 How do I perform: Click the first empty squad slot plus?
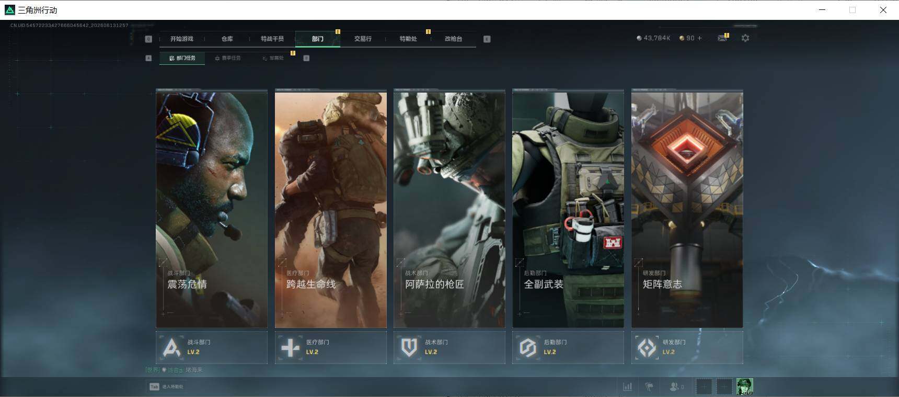[704, 387]
